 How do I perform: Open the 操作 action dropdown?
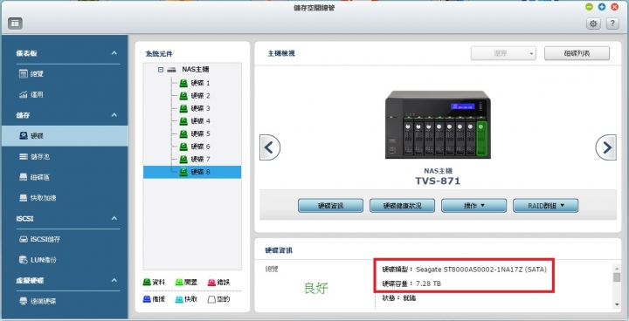[473, 206]
